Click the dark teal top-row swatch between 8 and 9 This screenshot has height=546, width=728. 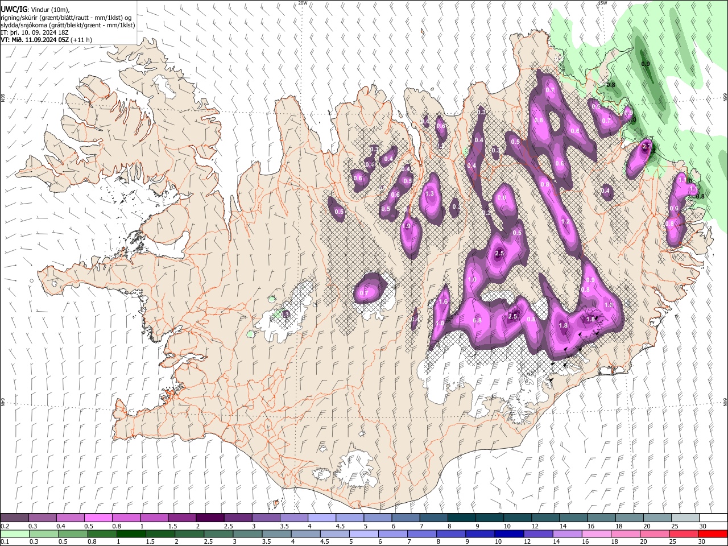click(461, 518)
